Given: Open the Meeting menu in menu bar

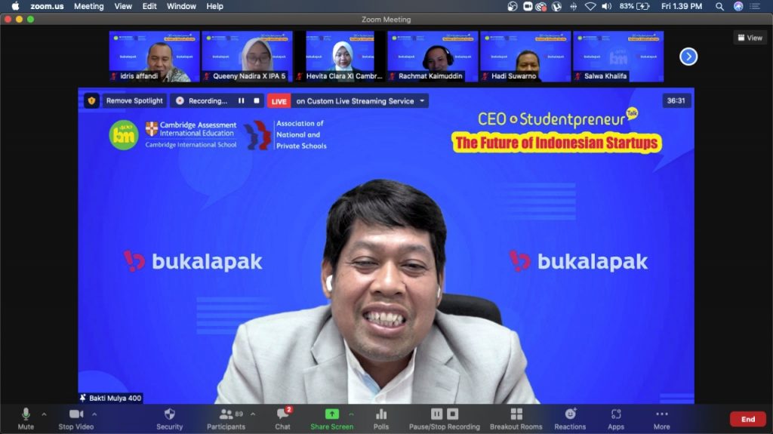Looking at the screenshot, I should pyautogui.click(x=88, y=6).
